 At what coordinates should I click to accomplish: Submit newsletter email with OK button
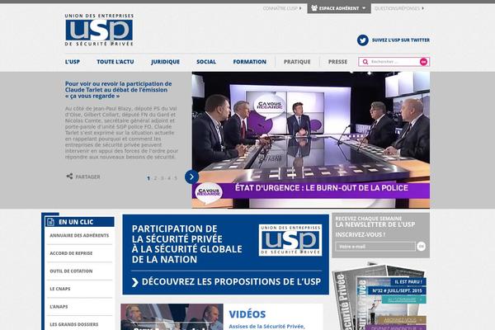421,247
